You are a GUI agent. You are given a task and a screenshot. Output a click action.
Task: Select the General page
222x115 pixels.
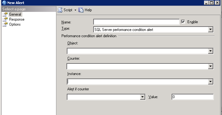15,14
